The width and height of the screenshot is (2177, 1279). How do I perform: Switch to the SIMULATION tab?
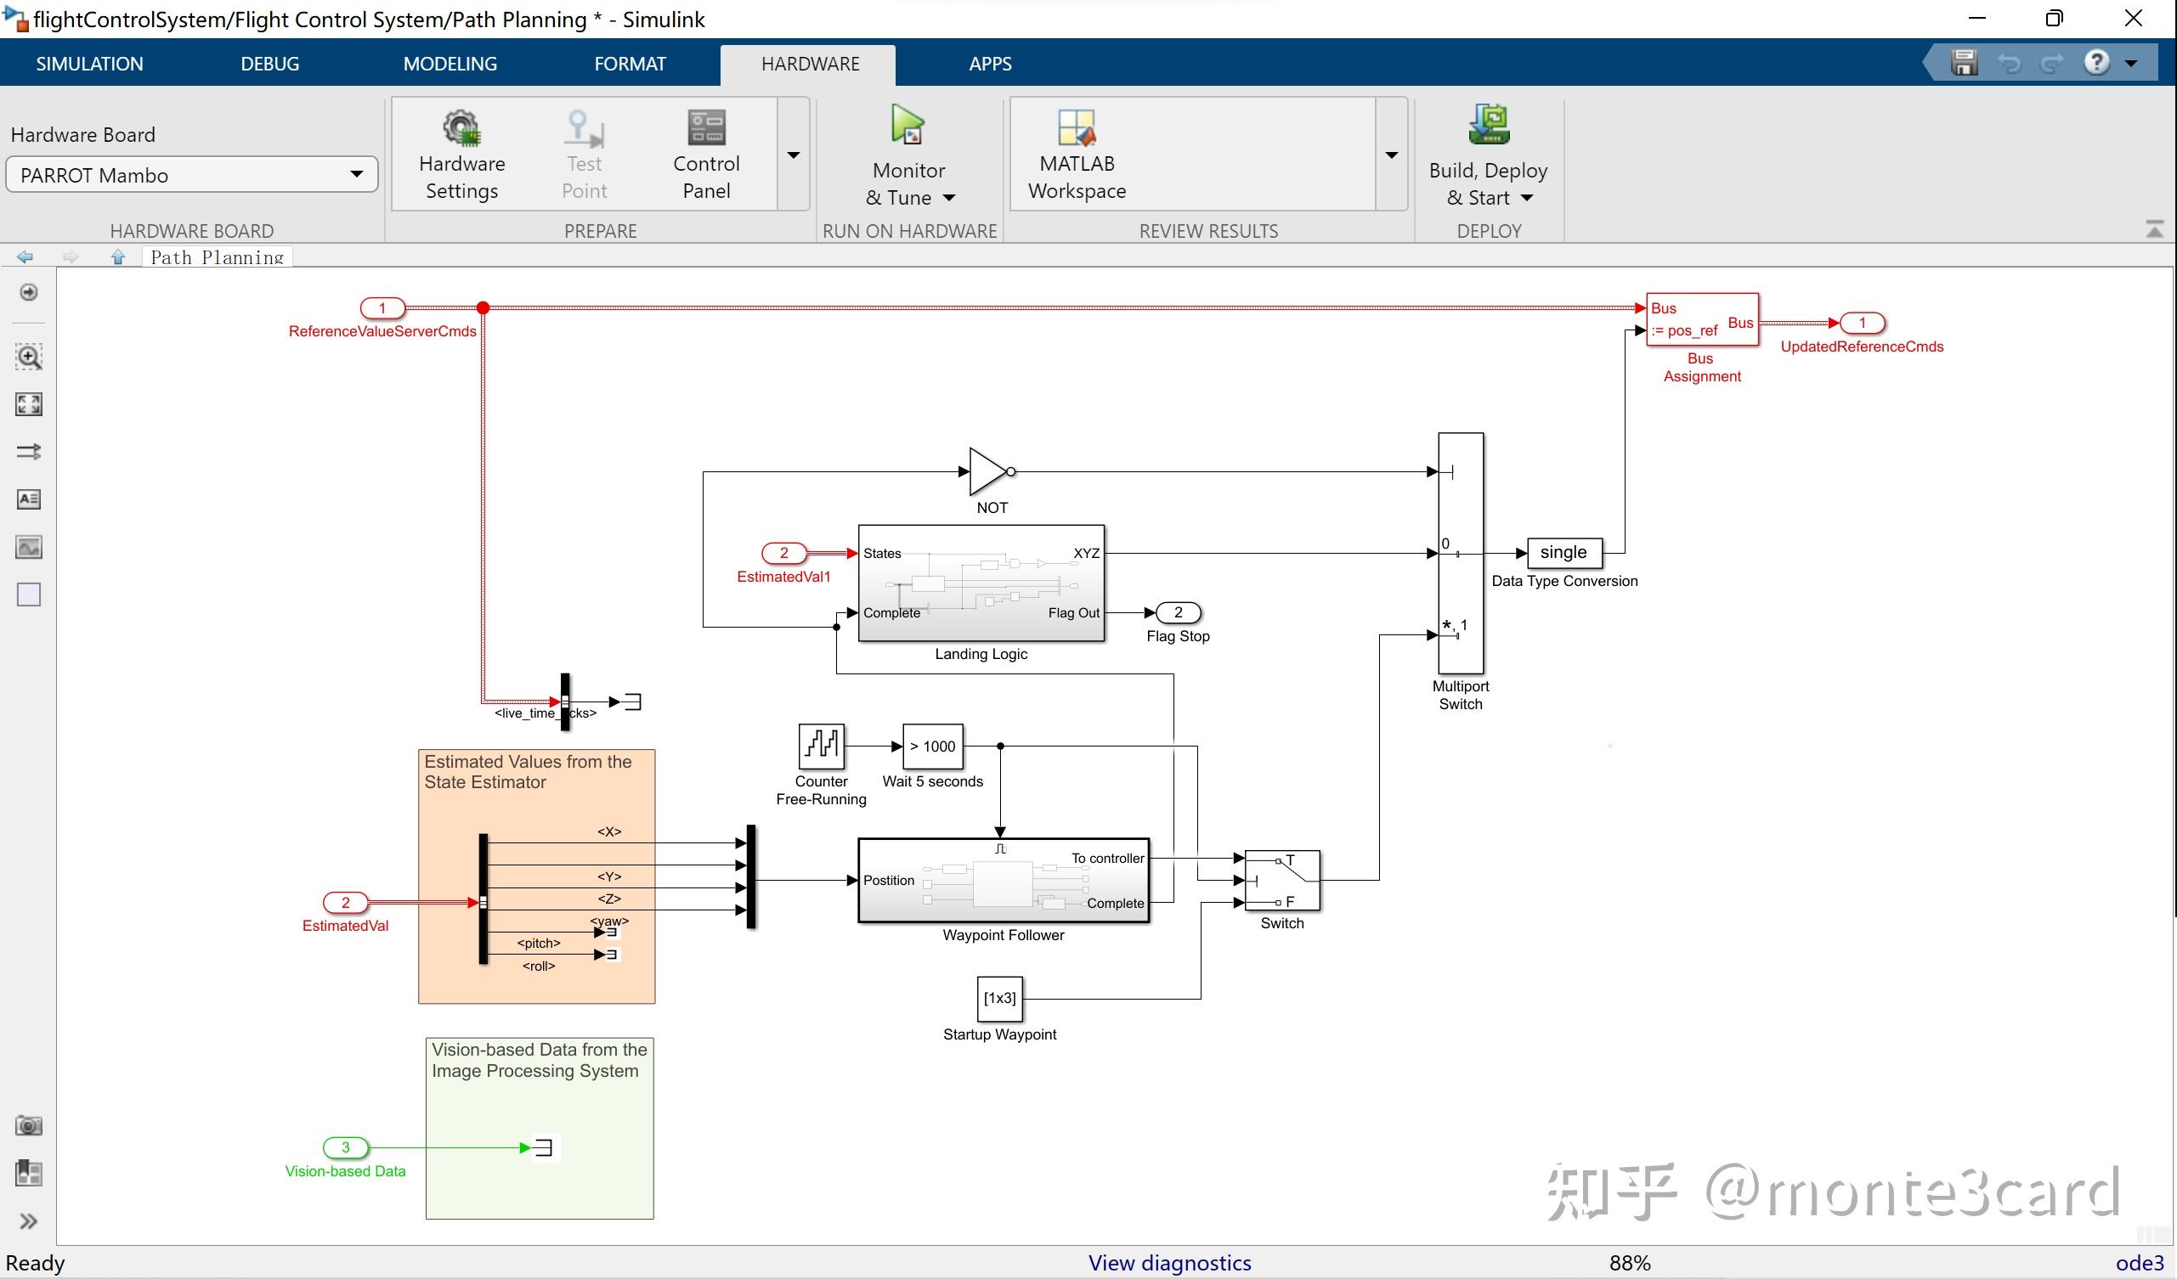[89, 63]
